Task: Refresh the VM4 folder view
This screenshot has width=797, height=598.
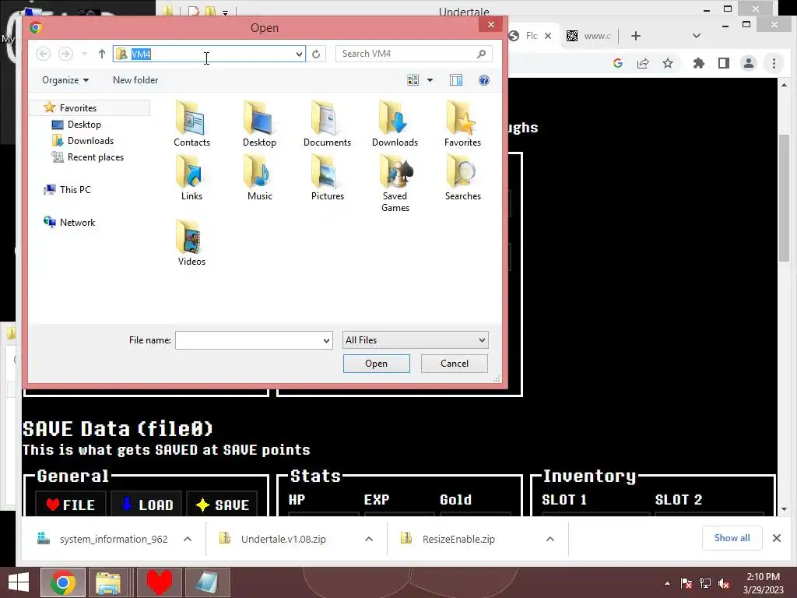Action: pyautogui.click(x=316, y=54)
